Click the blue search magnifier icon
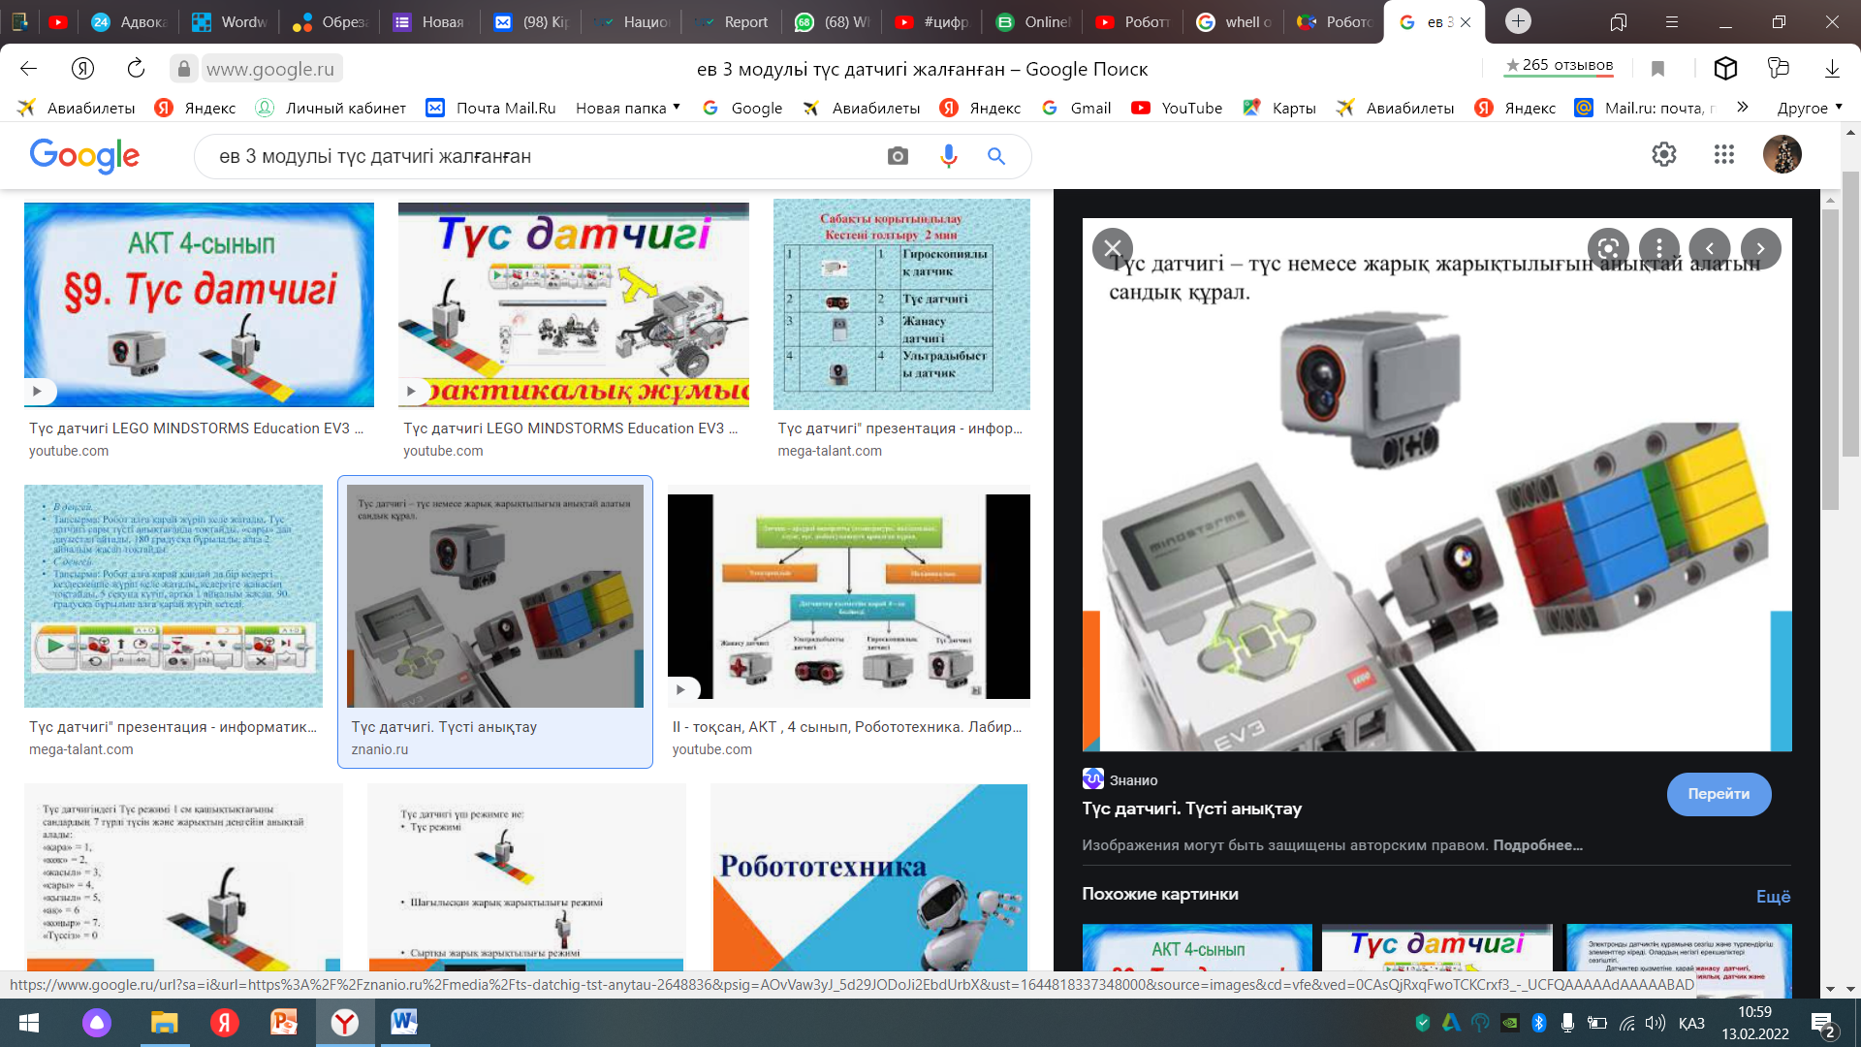 996,156
